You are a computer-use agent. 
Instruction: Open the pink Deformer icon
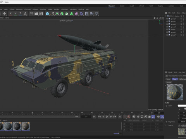[x=76, y=14]
